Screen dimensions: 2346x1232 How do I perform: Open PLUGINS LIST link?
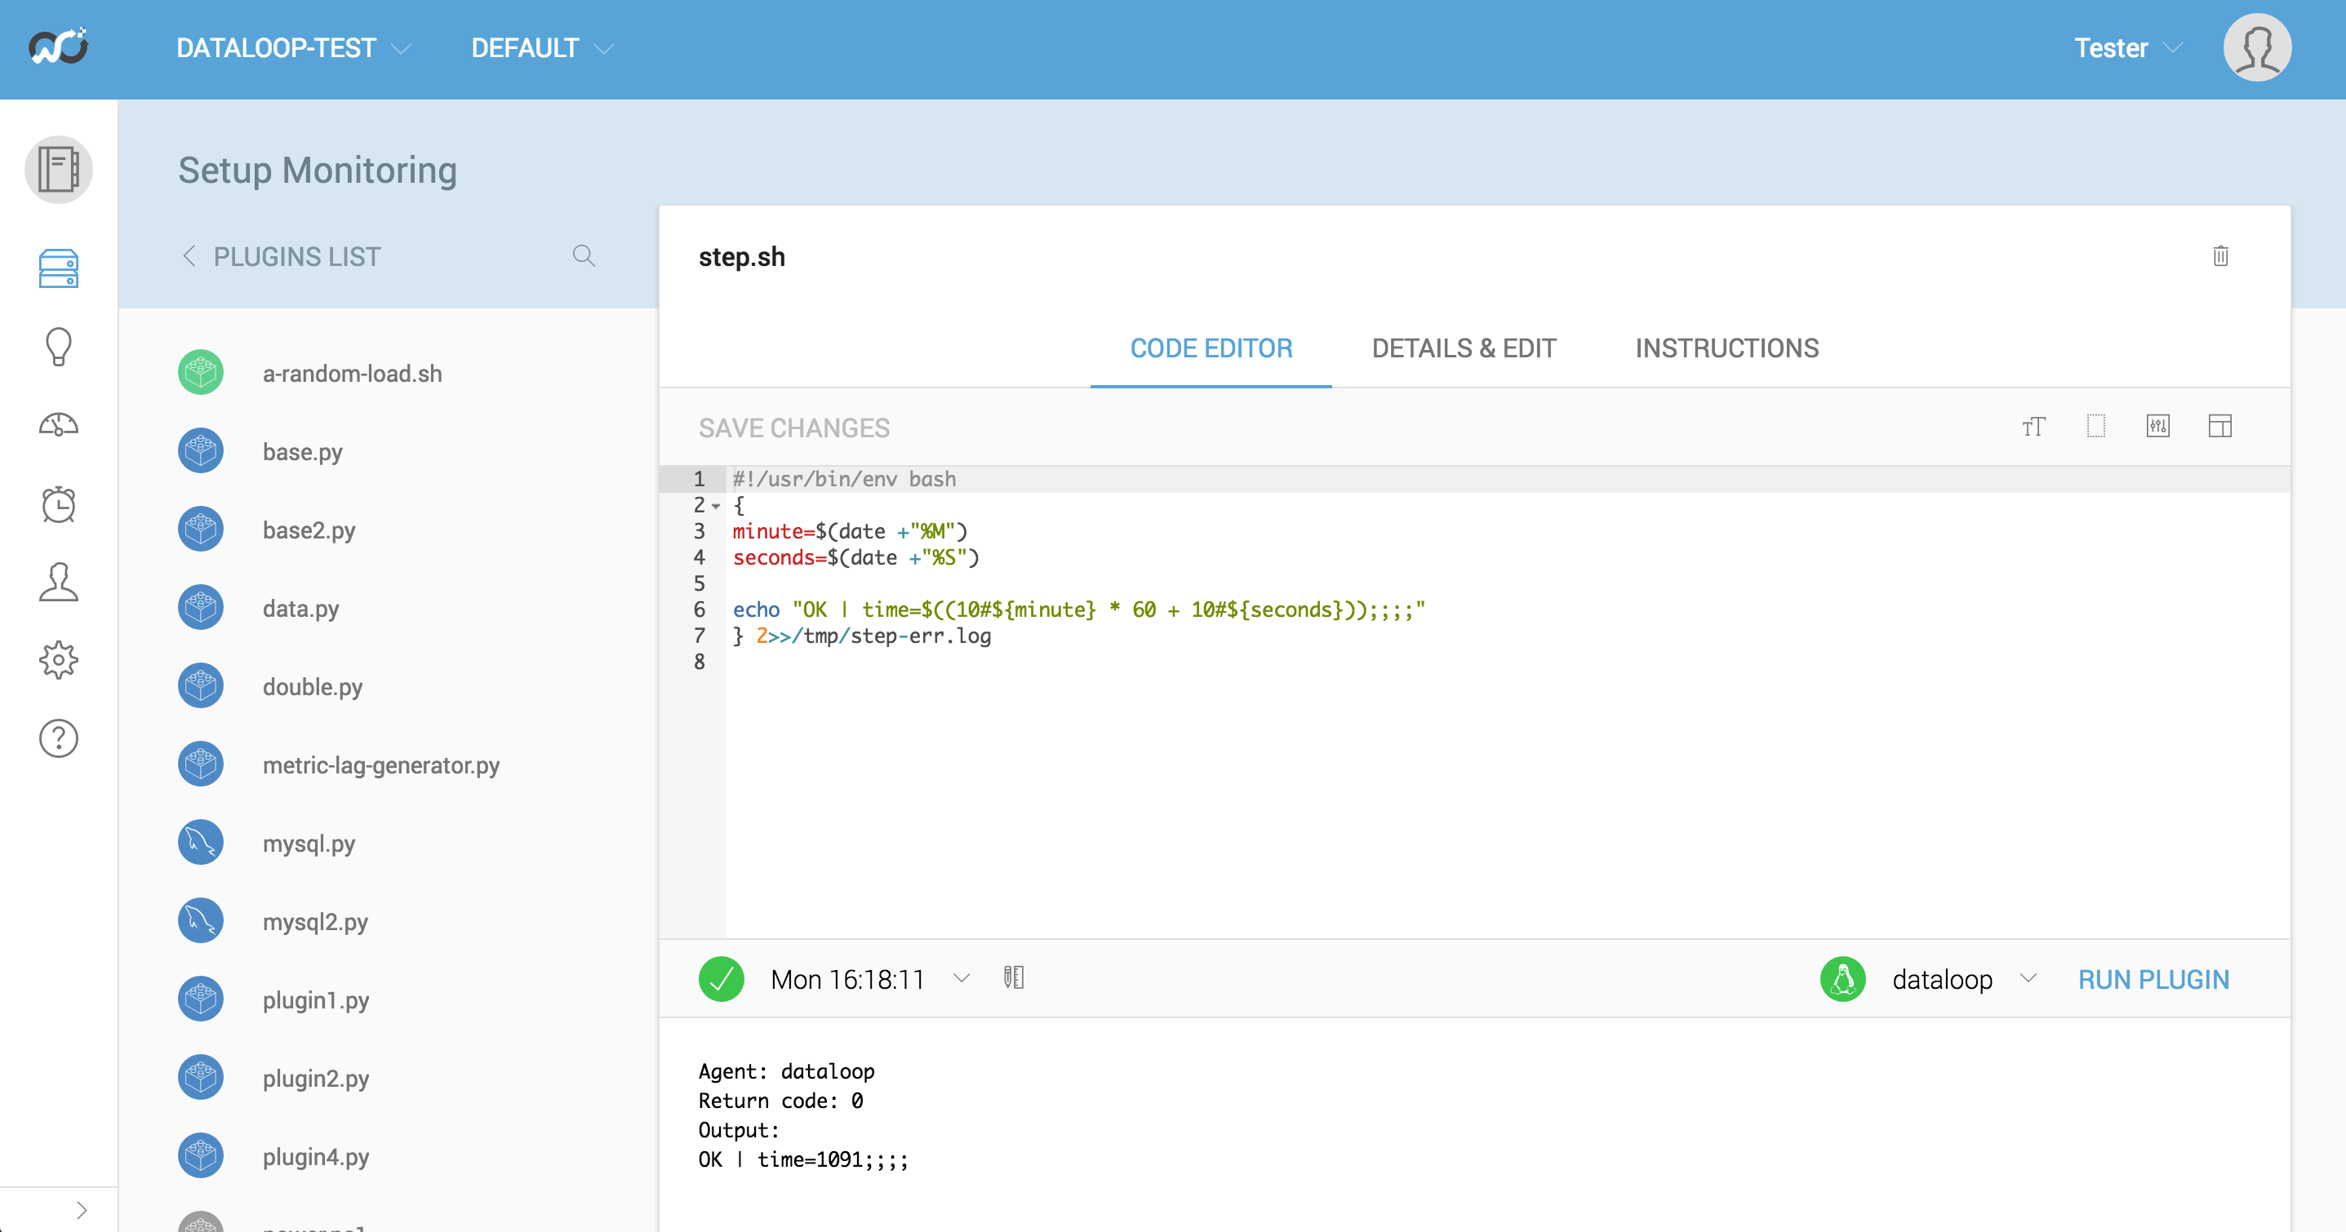(297, 257)
